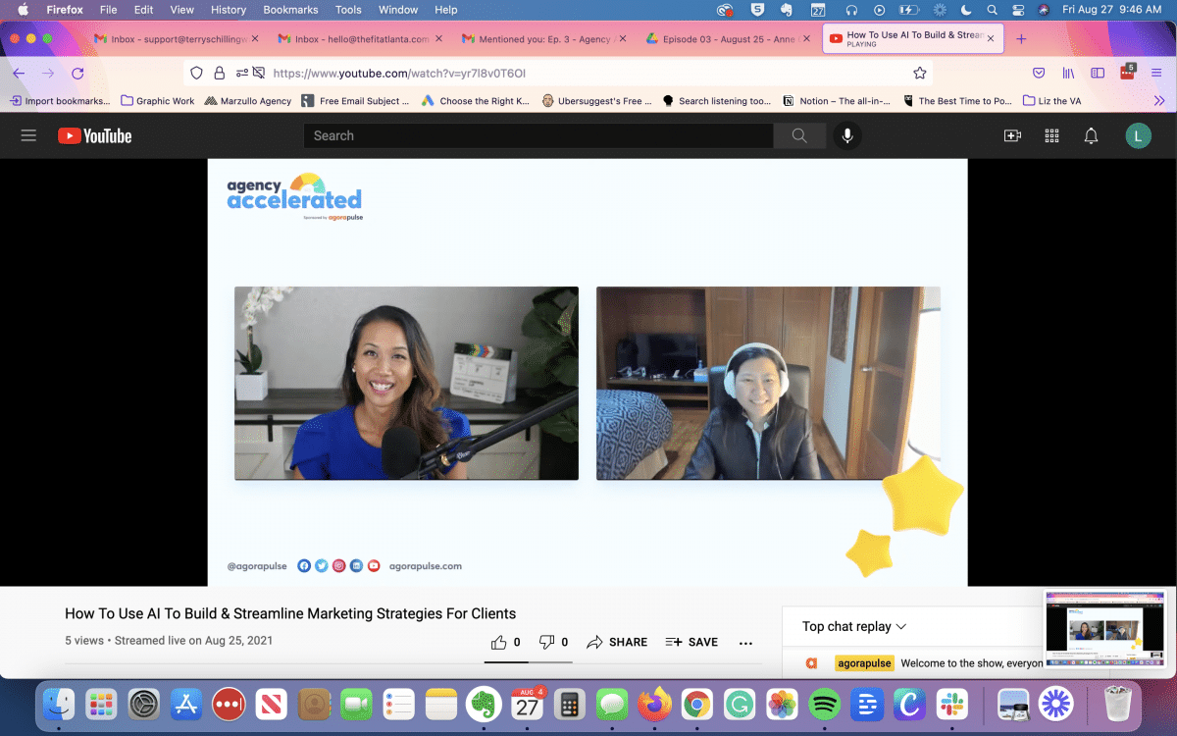Click the like/dislike ratio bar
This screenshot has height=736, width=1177.
528,662
